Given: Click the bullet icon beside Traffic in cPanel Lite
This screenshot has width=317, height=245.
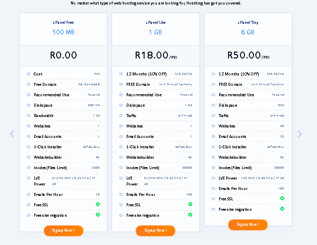Looking at the screenshot, I should [x=121, y=116].
